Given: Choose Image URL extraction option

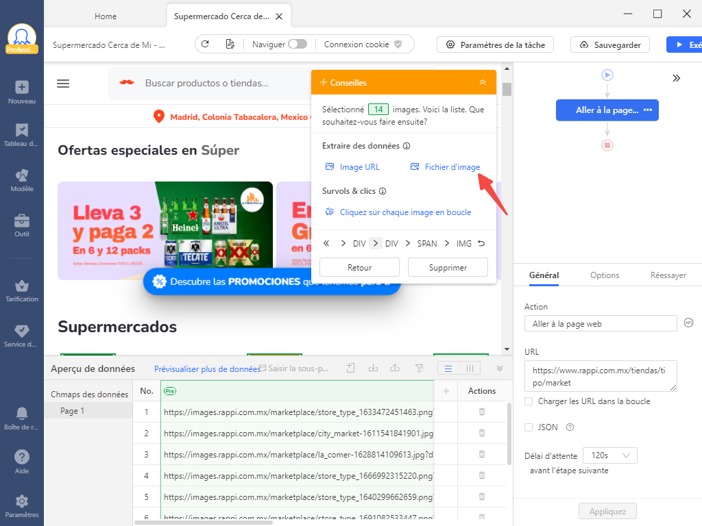Looking at the screenshot, I should coord(352,167).
